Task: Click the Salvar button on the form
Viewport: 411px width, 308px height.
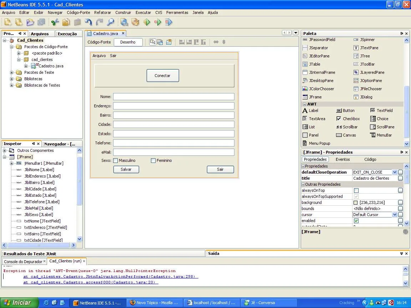Action: pyautogui.click(x=126, y=169)
